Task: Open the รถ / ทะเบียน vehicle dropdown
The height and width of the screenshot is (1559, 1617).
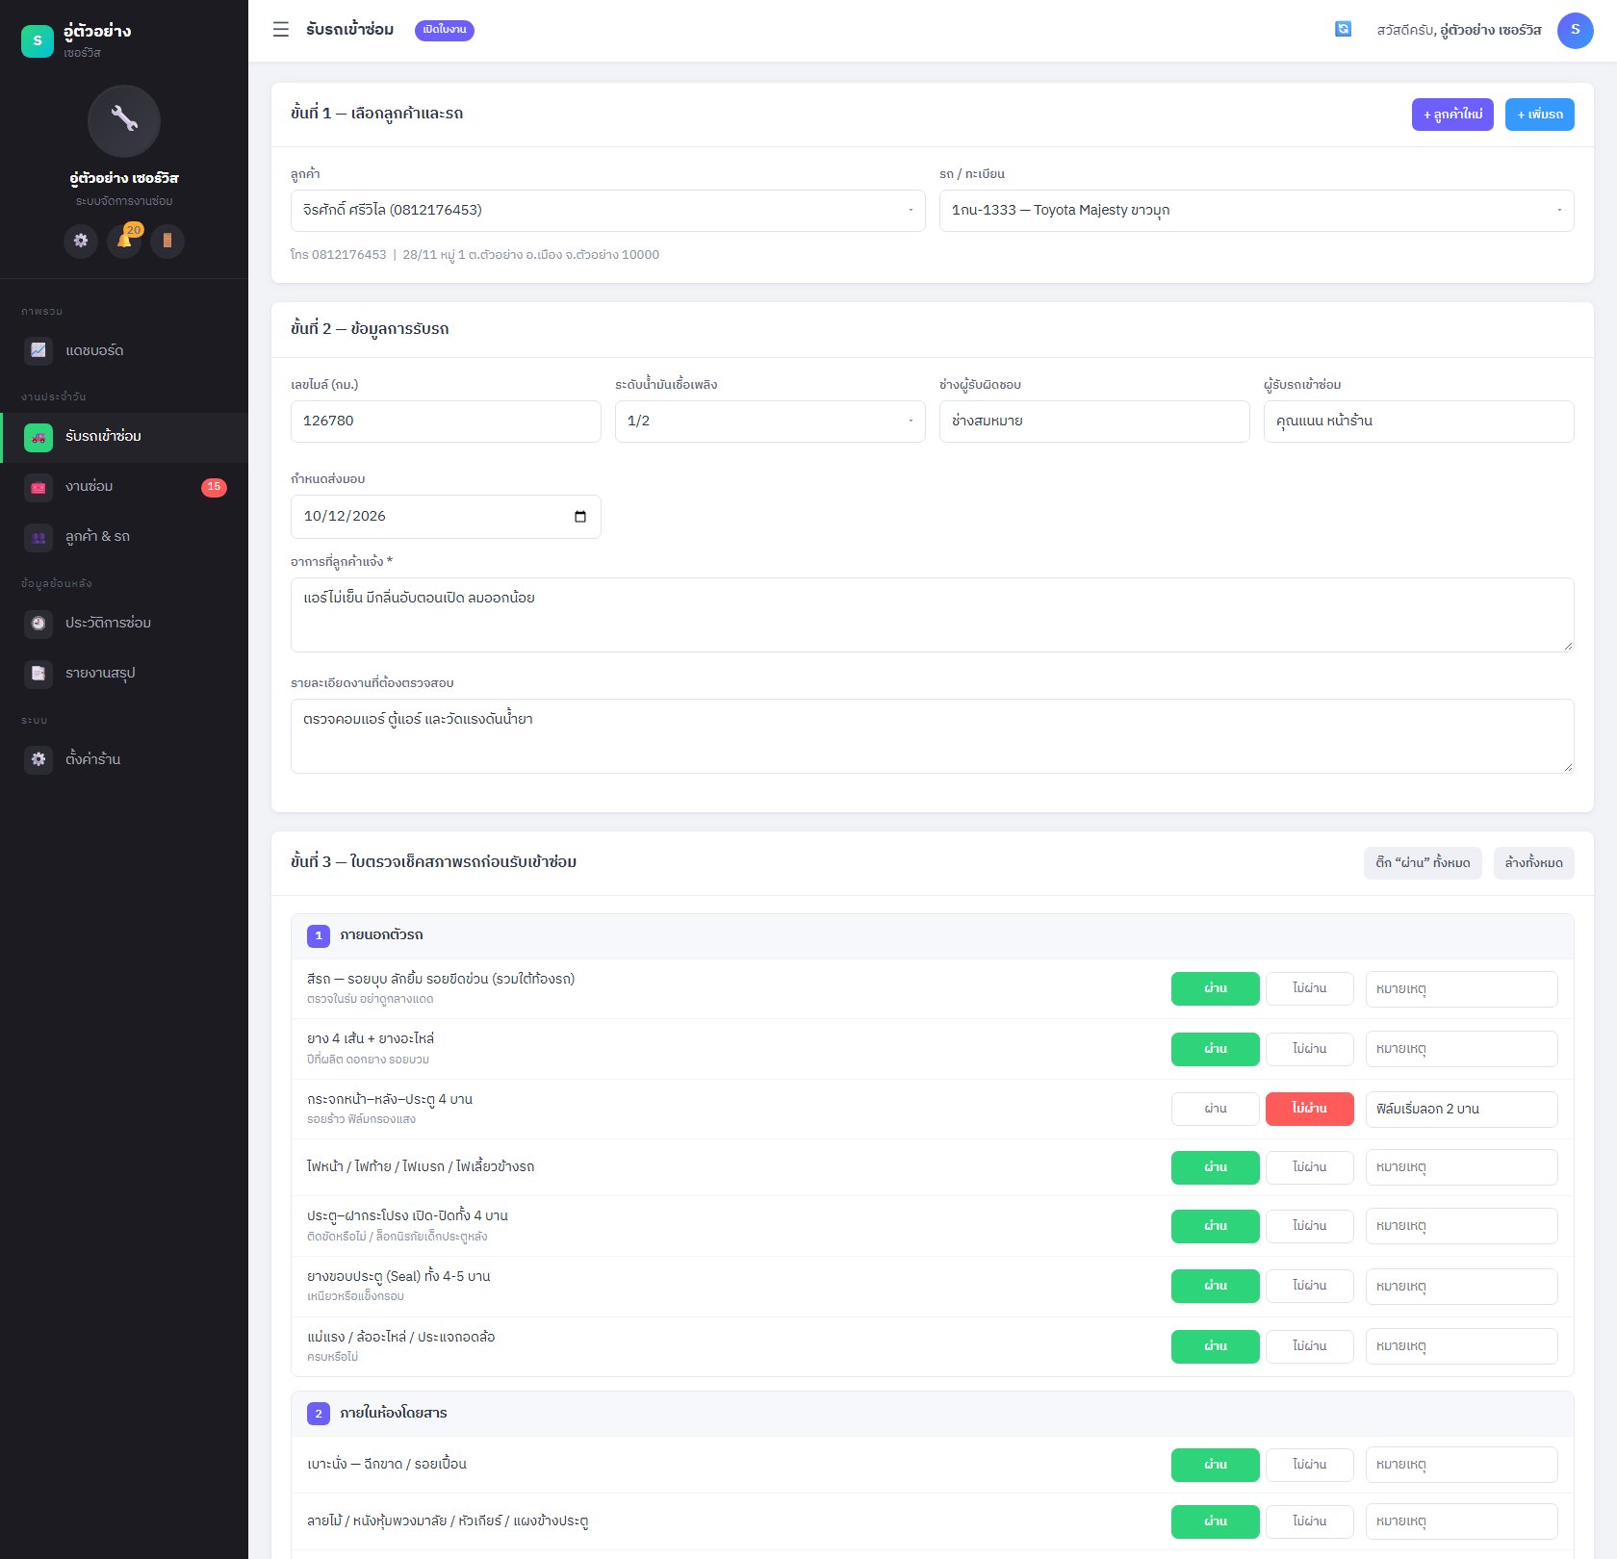Action: click(x=1256, y=211)
